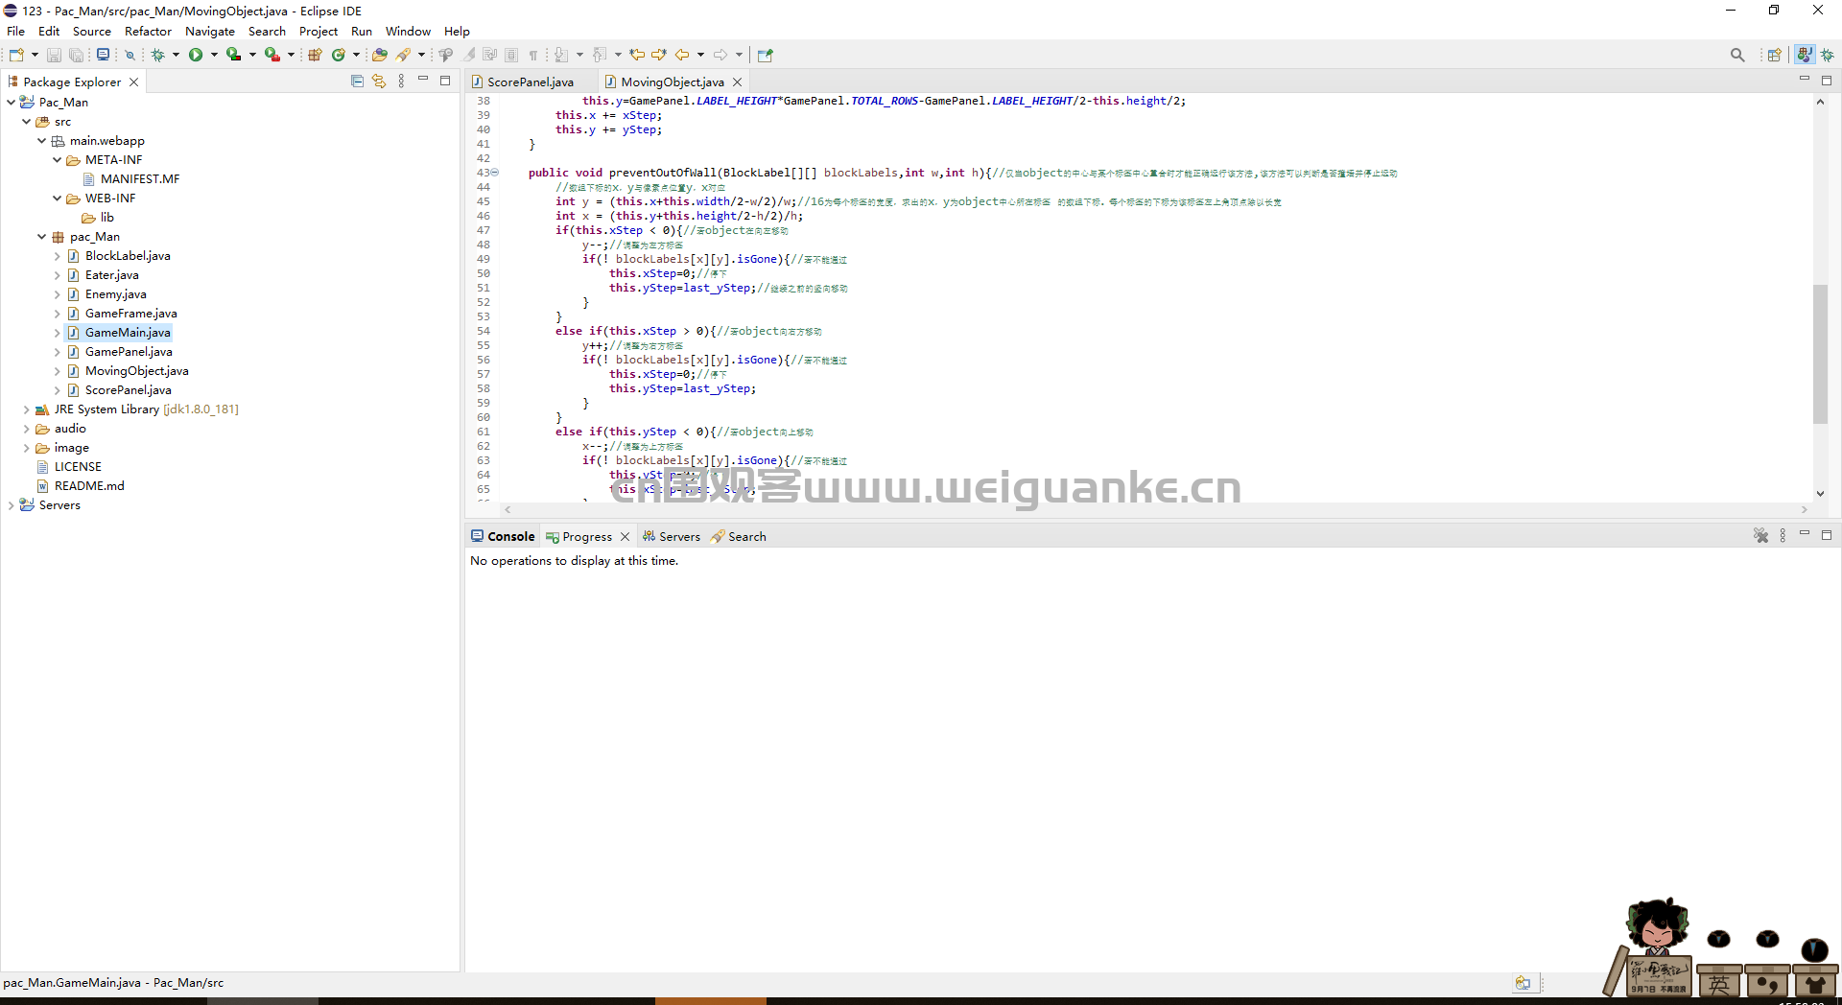Open the Refactor menu
1842x1005 pixels.
148,31
